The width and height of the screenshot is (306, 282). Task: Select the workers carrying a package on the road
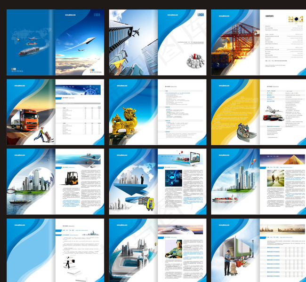click(246, 133)
